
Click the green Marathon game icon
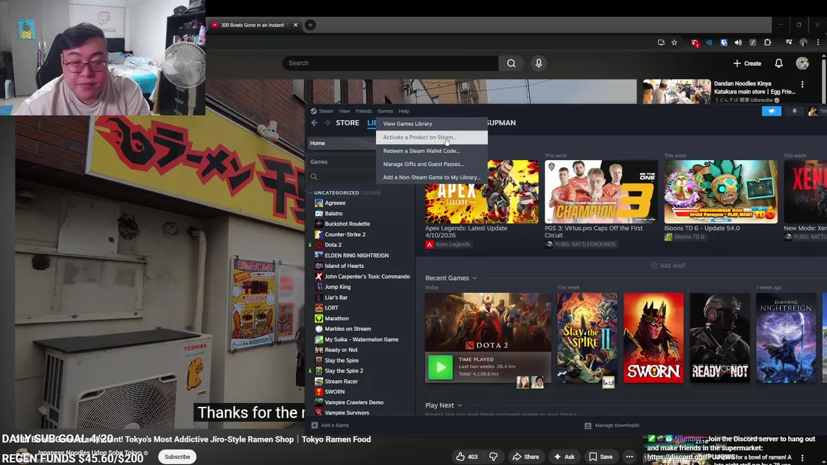(319, 318)
